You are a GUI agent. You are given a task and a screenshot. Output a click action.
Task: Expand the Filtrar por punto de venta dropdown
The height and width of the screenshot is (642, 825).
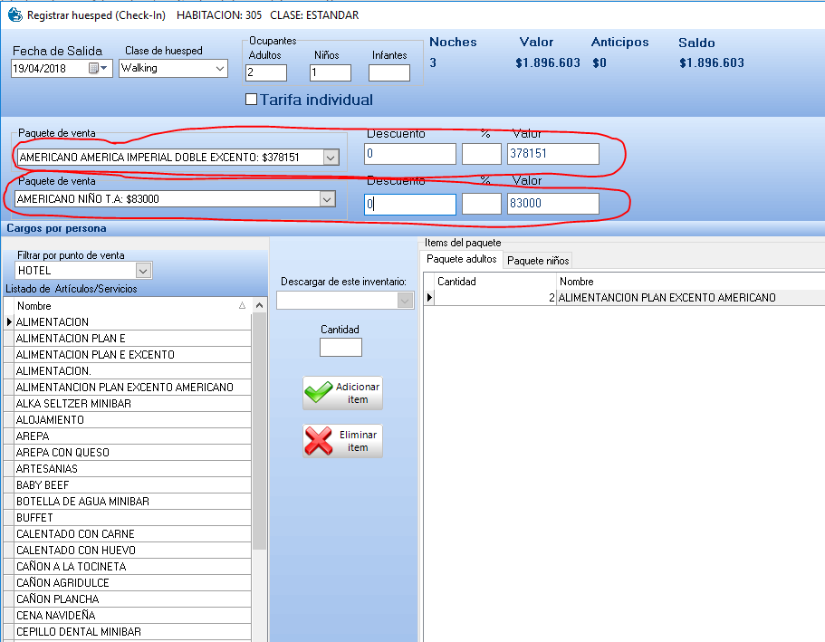143,270
